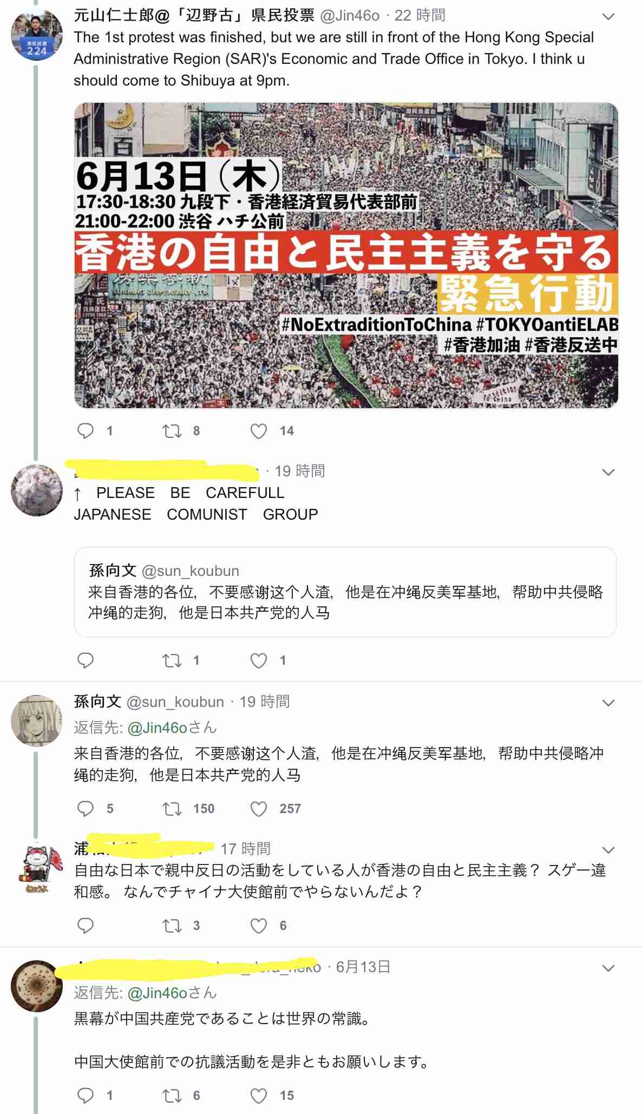This screenshot has height=1114, width=642.
Task: Open the chevron menu on sun_koubun's reply
Action: click(608, 703)
